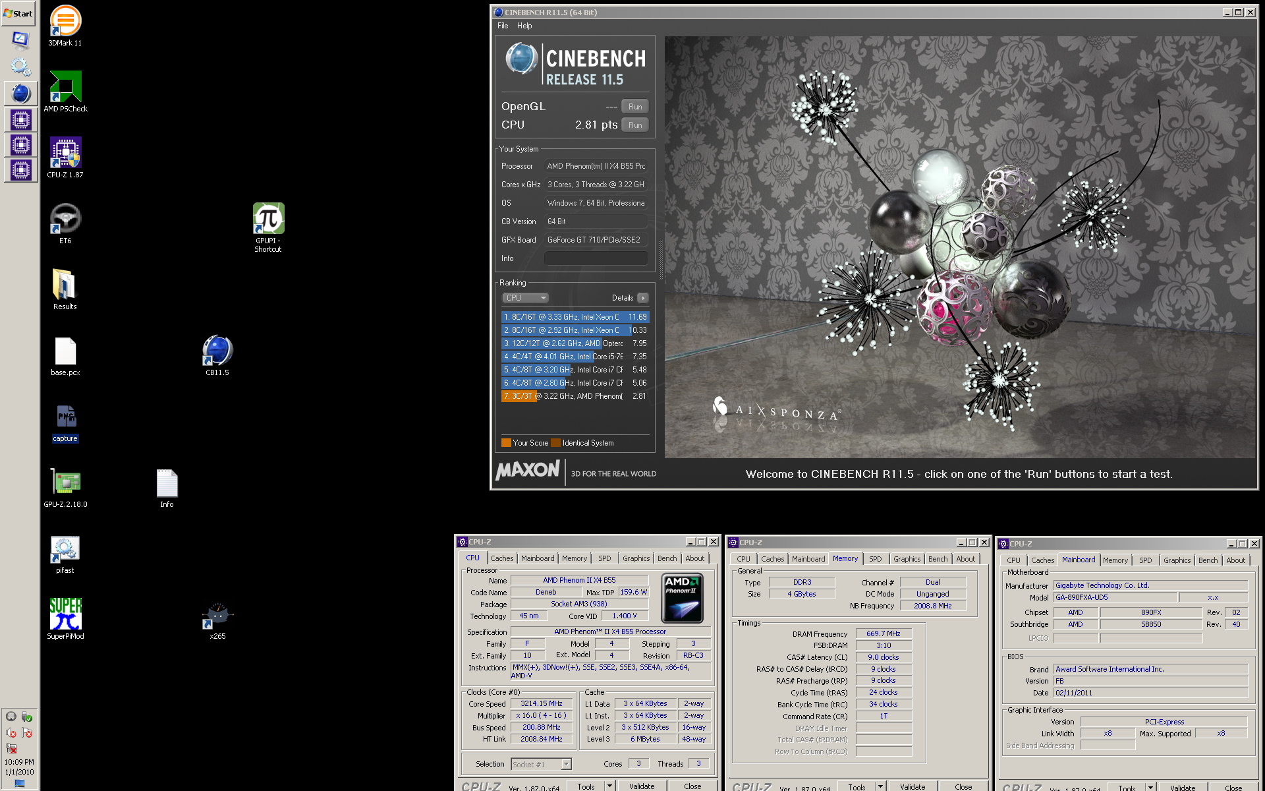Run the OpenGL benchmark test
The height and width of the screenshot is (791, 1265).
click(x=635, y=106)
